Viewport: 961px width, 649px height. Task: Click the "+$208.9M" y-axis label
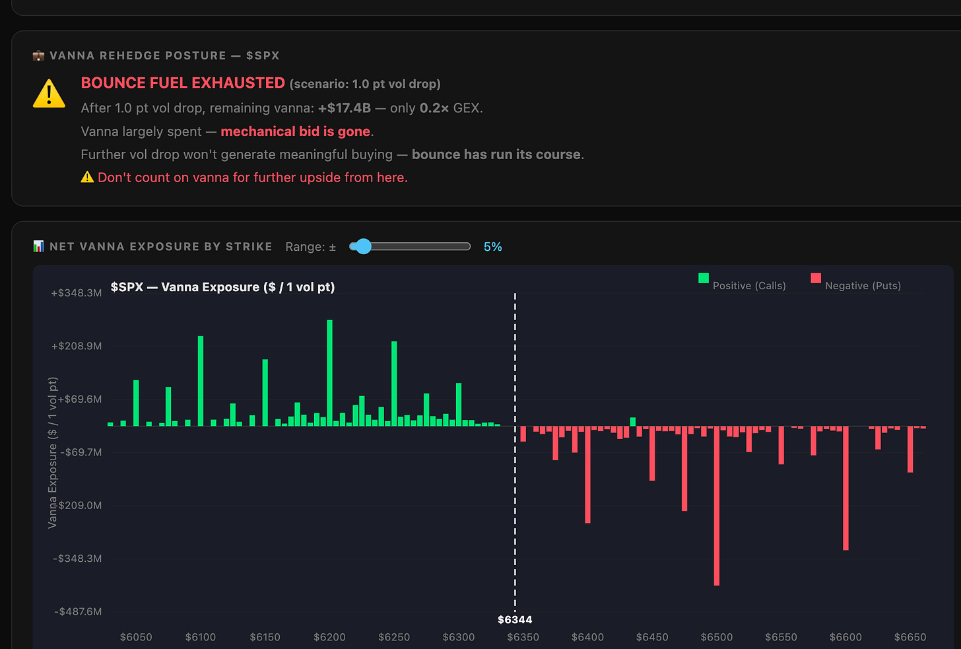(77, 346)
